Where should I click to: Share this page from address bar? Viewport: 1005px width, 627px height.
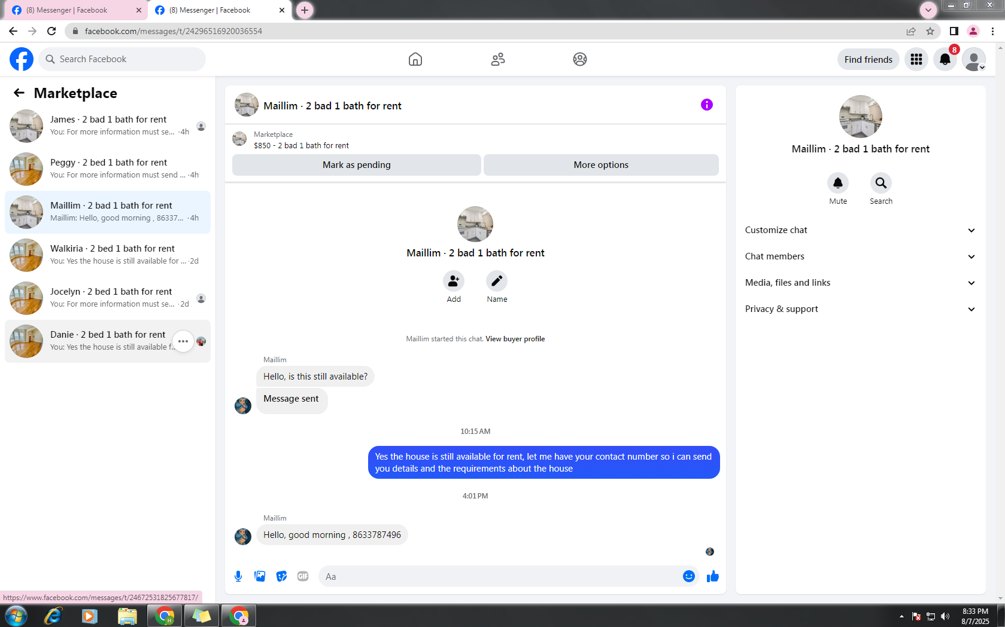pyautogui.click(x=911, y=31)
